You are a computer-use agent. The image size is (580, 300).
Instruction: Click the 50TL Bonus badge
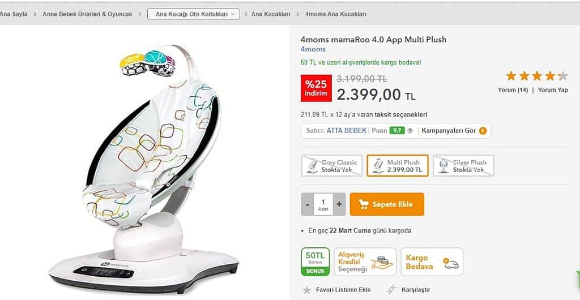click(x=315, y=262)
